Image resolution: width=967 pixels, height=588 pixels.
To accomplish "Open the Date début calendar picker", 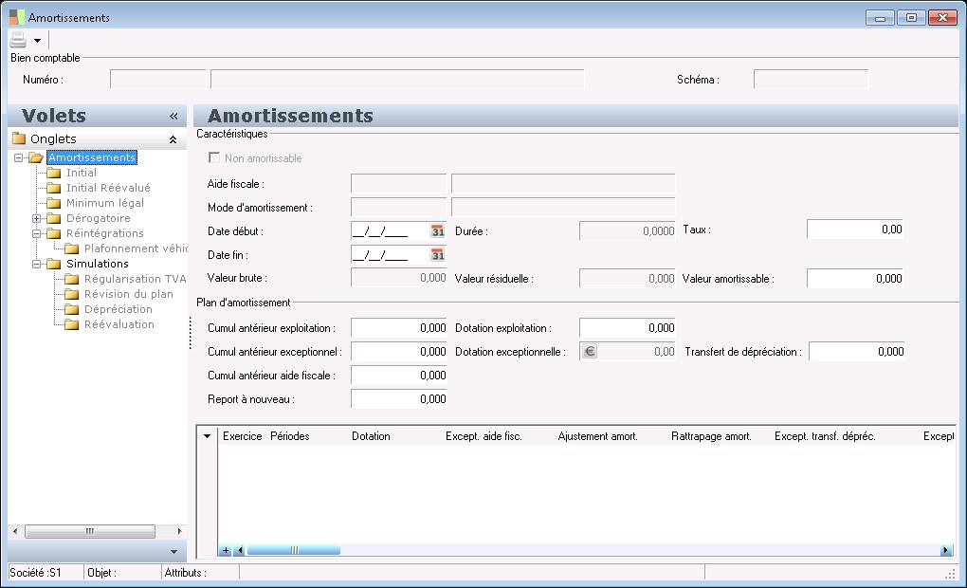I will 437,230.
